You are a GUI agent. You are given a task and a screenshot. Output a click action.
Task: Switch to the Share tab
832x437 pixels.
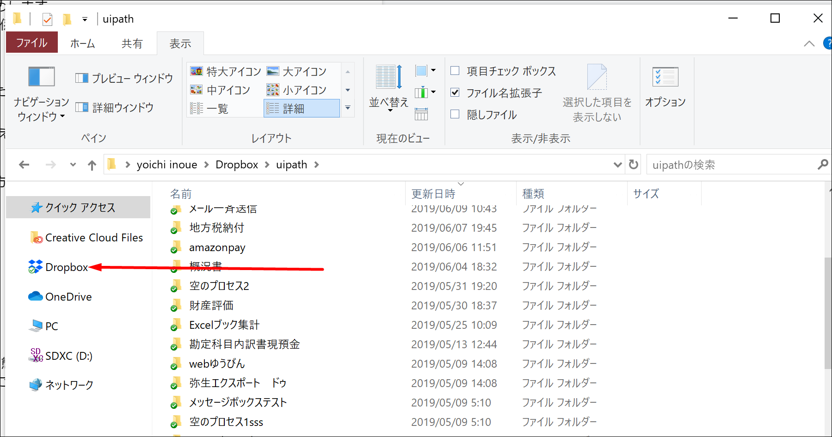[x=132, y=43]
